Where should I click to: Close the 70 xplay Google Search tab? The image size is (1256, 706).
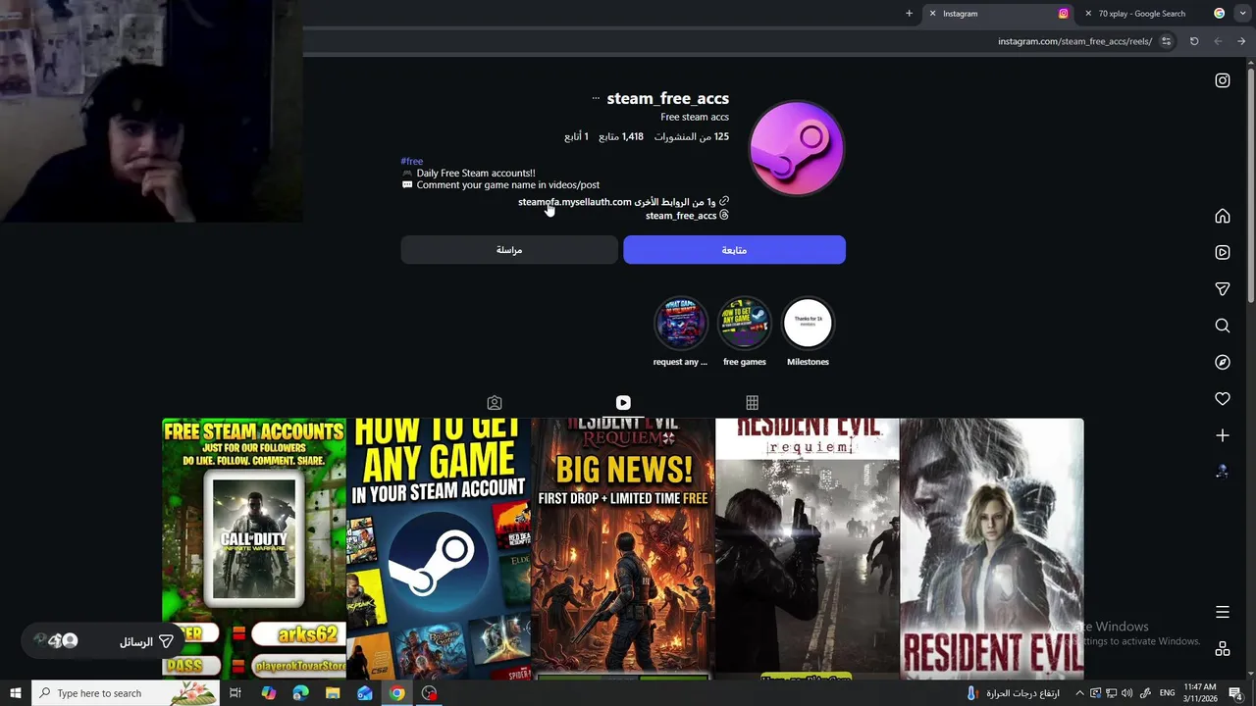[x=1088, y=14]
